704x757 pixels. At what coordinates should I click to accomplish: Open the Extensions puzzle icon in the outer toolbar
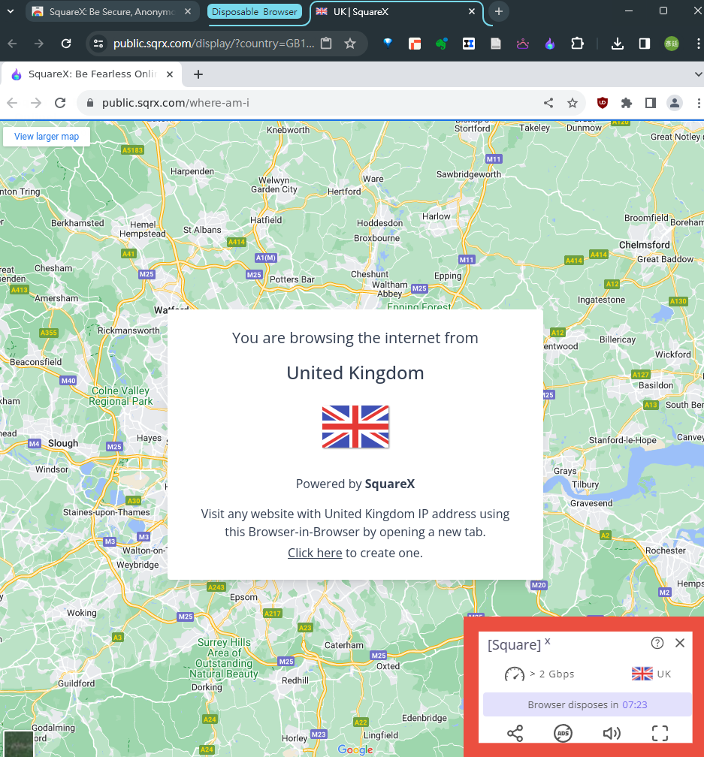point(578,44)
